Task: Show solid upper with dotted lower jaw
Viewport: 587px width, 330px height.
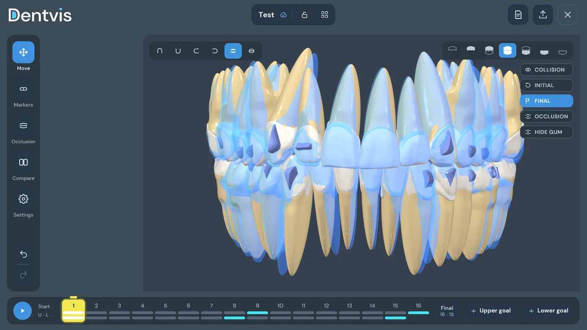Action: 489,51
